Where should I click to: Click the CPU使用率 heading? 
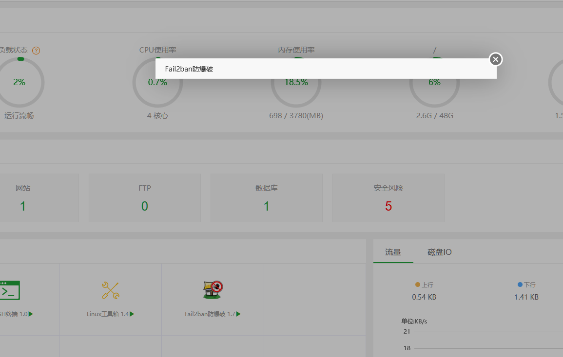157,50
